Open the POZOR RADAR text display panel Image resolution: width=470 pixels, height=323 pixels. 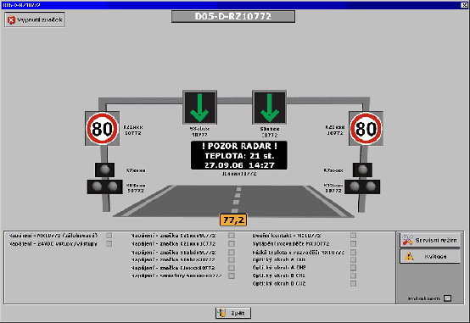(x=239, y=155)
